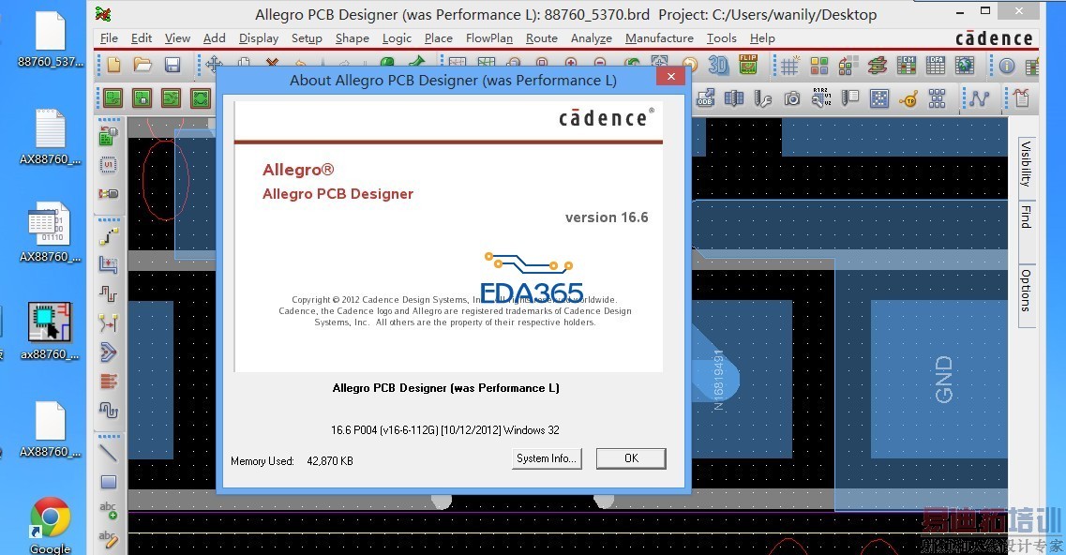1066x555 pixels.
Task: Select the ax88760_ board file desktop icon
Action: point(50,331)
